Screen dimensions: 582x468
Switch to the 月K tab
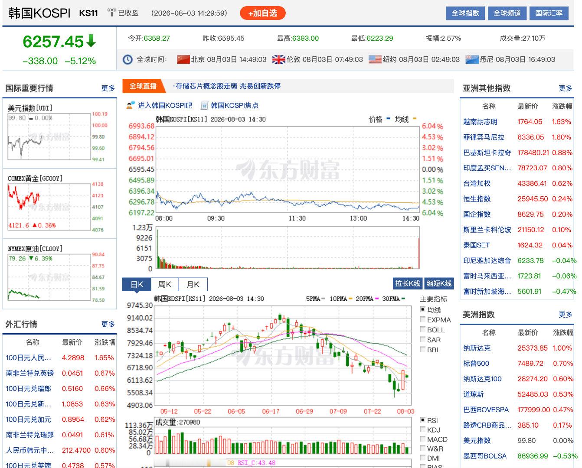pos(193,284)
